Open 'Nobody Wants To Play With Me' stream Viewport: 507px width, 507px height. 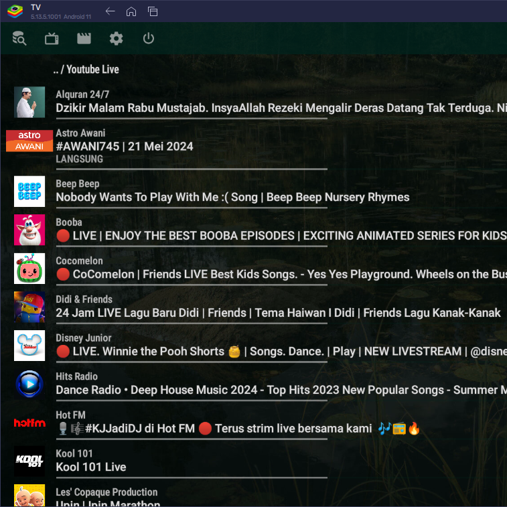(x=232, y=197)
